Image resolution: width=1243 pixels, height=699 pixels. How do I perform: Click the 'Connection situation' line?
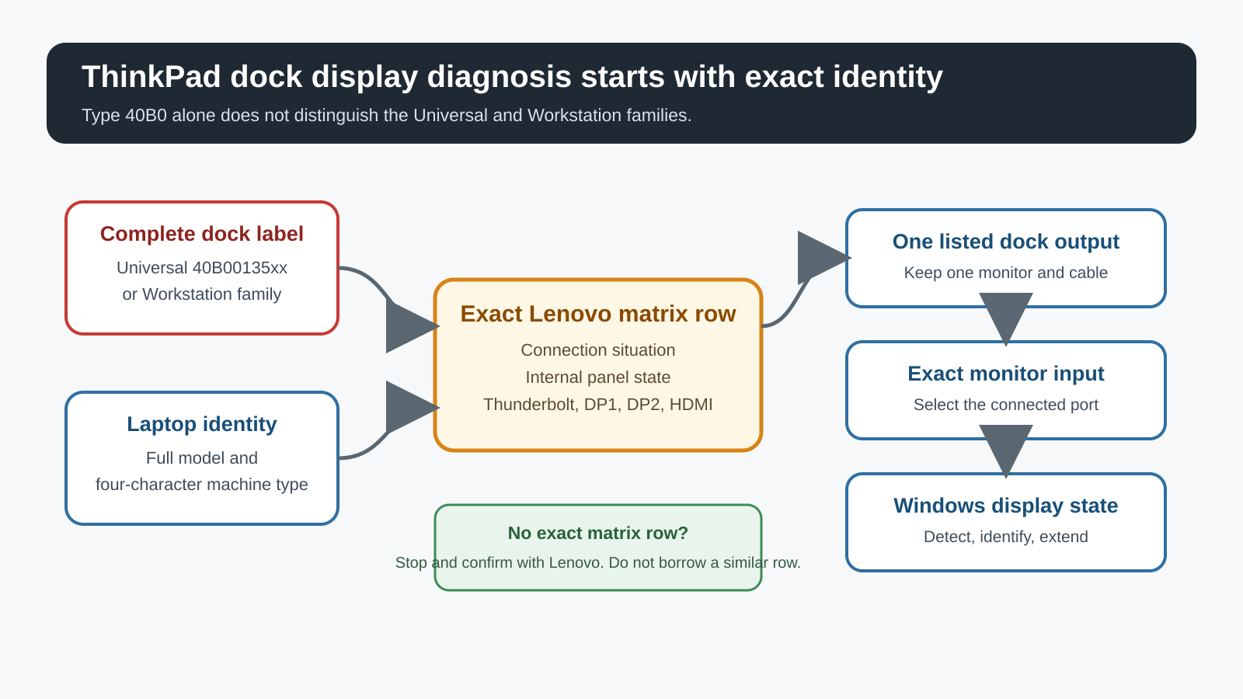coord(598,350)
